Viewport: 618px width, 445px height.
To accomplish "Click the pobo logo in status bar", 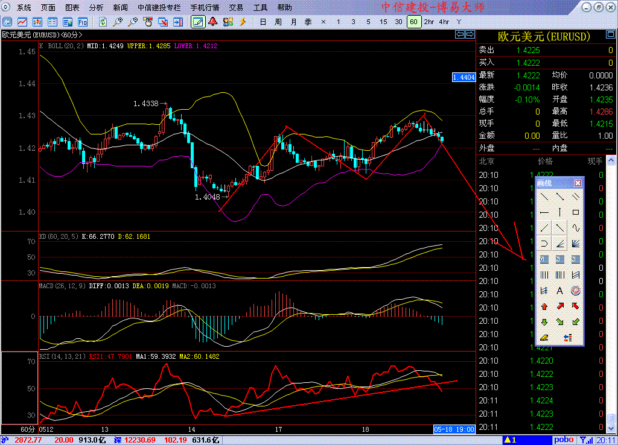I will click(564, 440).
